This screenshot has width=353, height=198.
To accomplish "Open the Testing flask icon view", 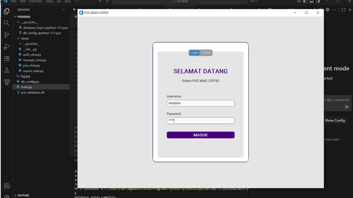I will click(6, 70).
